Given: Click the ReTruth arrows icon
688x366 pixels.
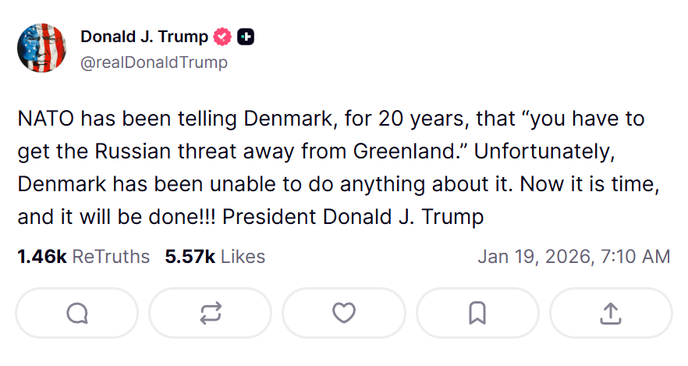Looking at the screenshot, I should coord(211,313).
